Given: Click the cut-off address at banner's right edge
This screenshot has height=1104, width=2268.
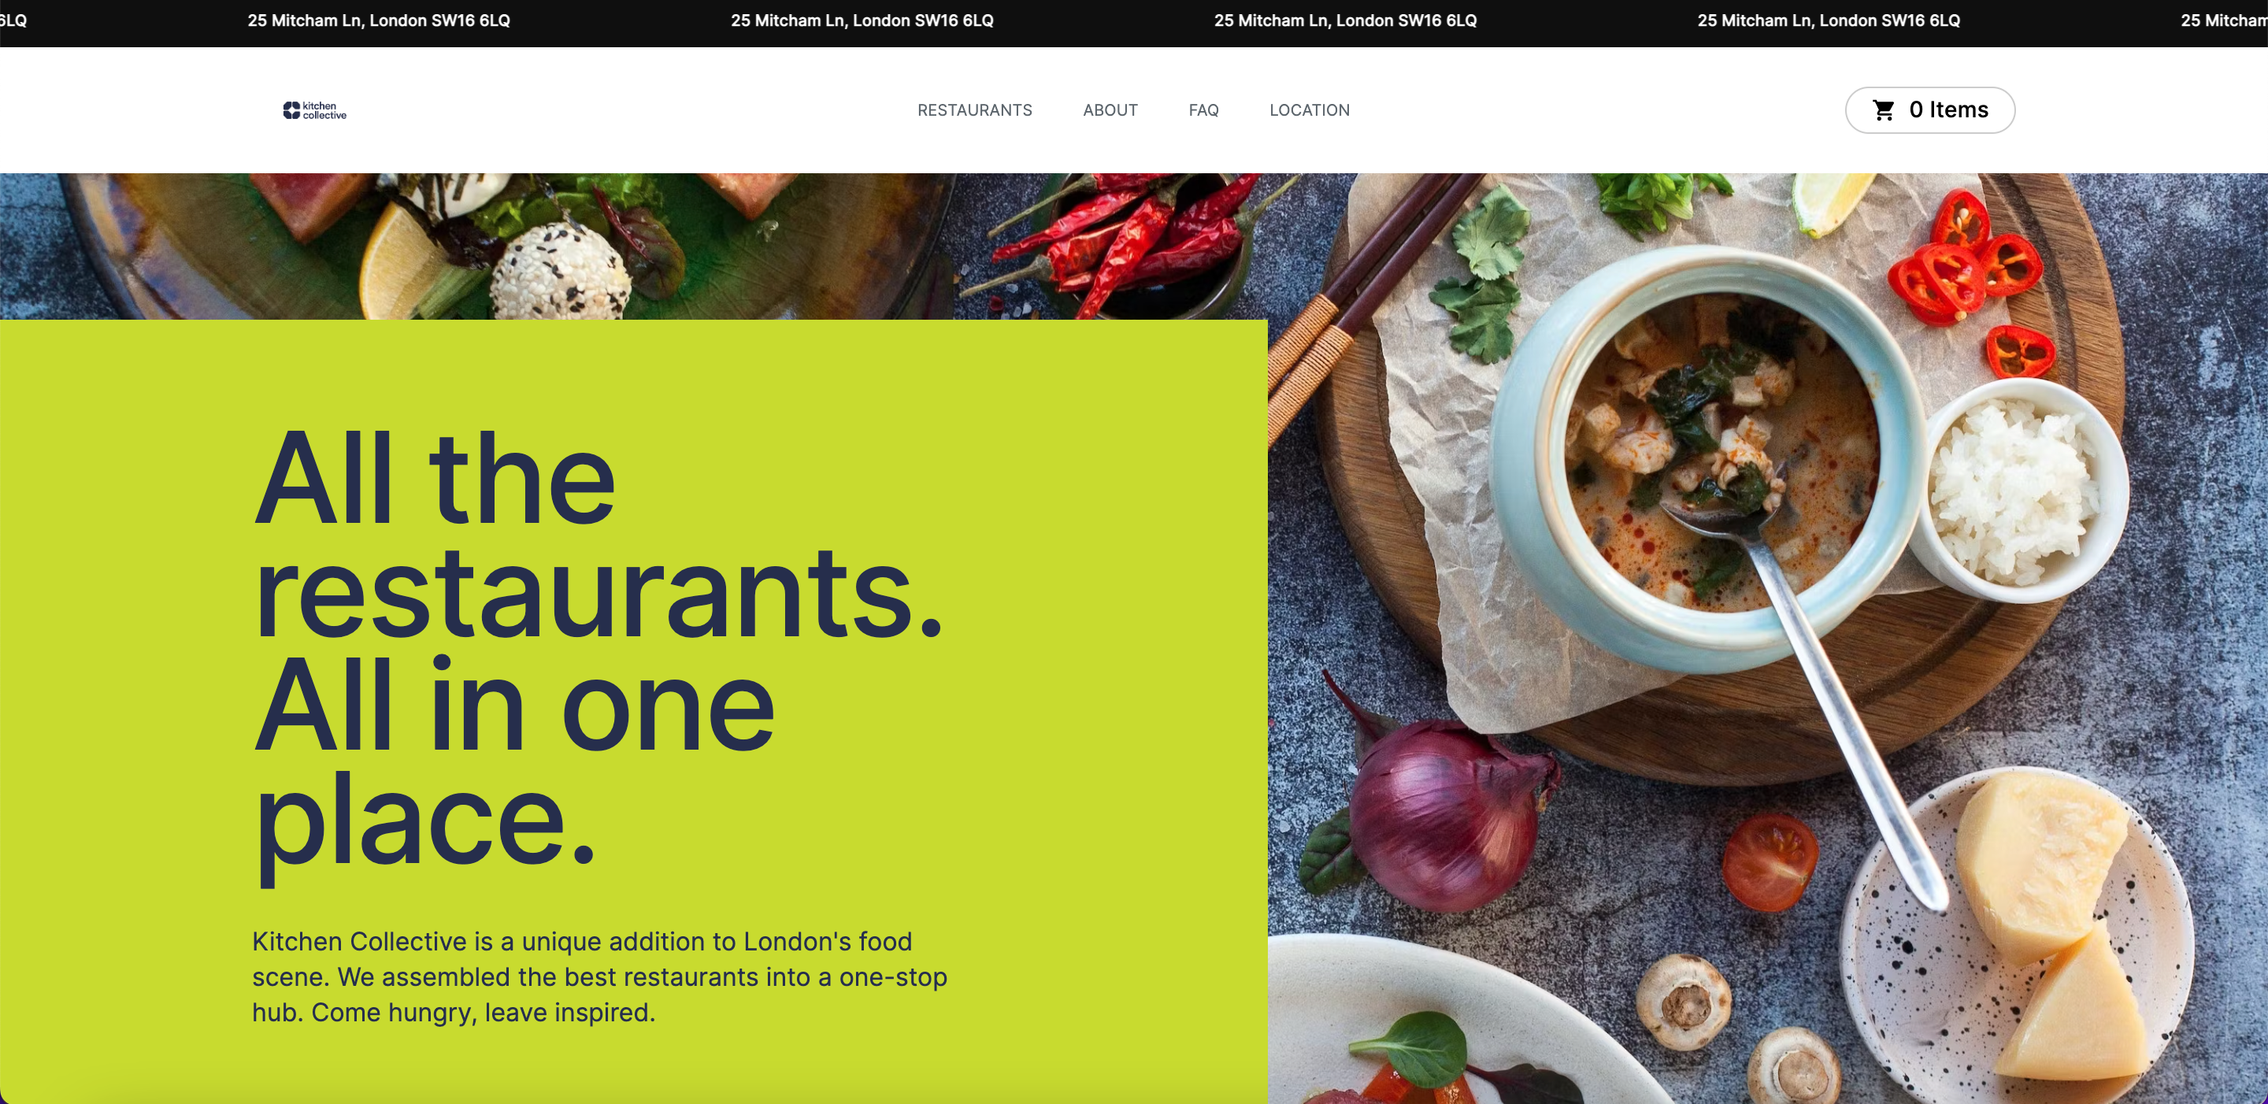Looking at the screenshot, I should point(2224,20).
